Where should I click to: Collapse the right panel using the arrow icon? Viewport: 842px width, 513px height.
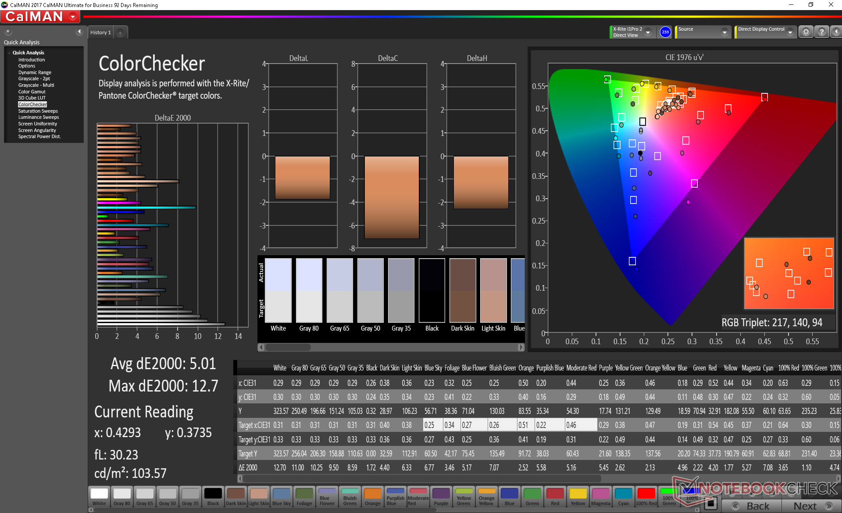pos(836,32)
